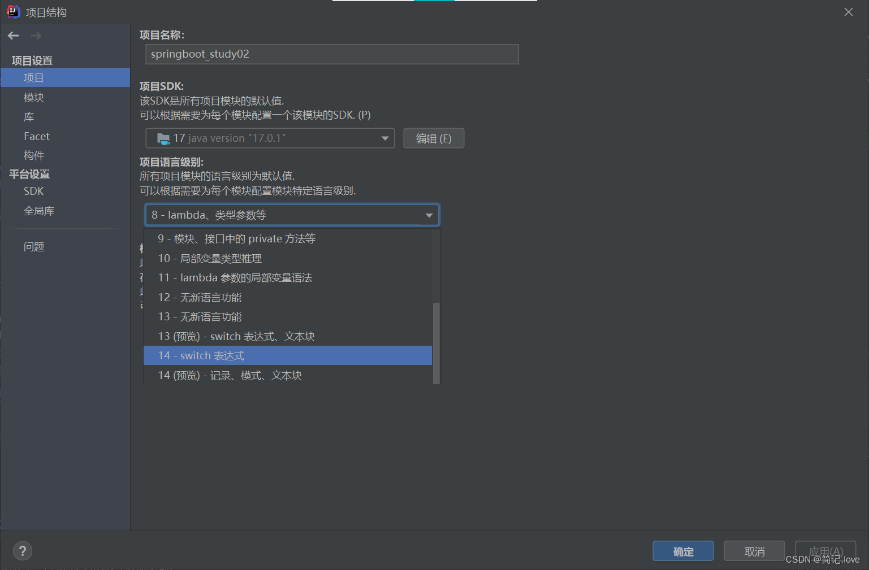The image size is (869, 570).
Task: Click the 确定 button to confirm
Action: pyautogui.click(x=682, y=551)
